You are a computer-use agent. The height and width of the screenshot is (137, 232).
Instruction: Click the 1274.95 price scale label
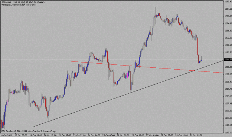click(228, 23)
